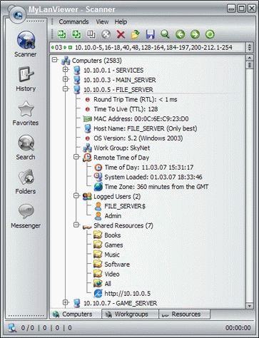
Task: Expand the 10.10.0.7 - GAME_SERVER node
Action: 66,302
